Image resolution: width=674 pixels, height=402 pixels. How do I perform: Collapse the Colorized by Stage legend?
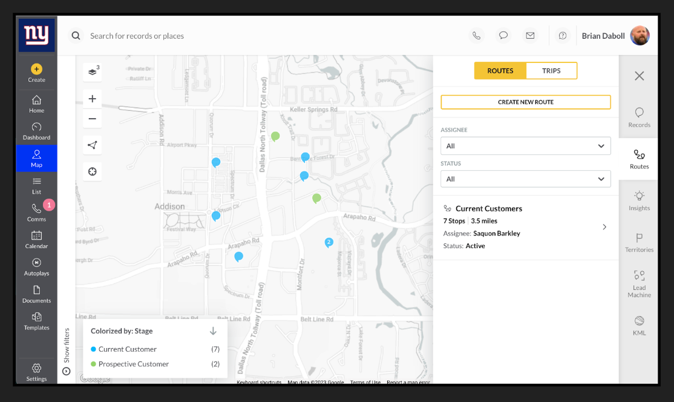point(213,331)
